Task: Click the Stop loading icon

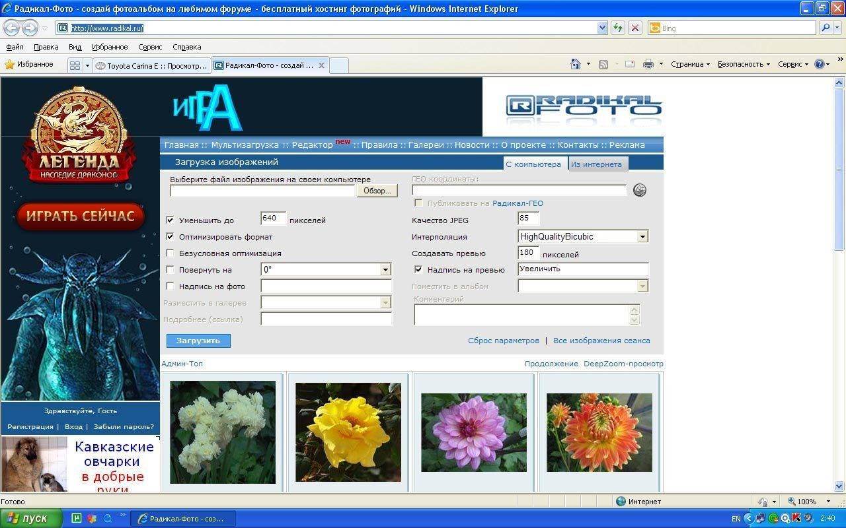Action: coord(634,28)
